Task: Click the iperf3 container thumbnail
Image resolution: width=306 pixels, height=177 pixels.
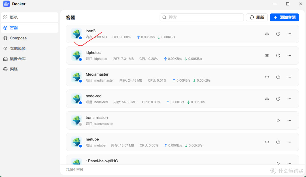Action: 76,34
